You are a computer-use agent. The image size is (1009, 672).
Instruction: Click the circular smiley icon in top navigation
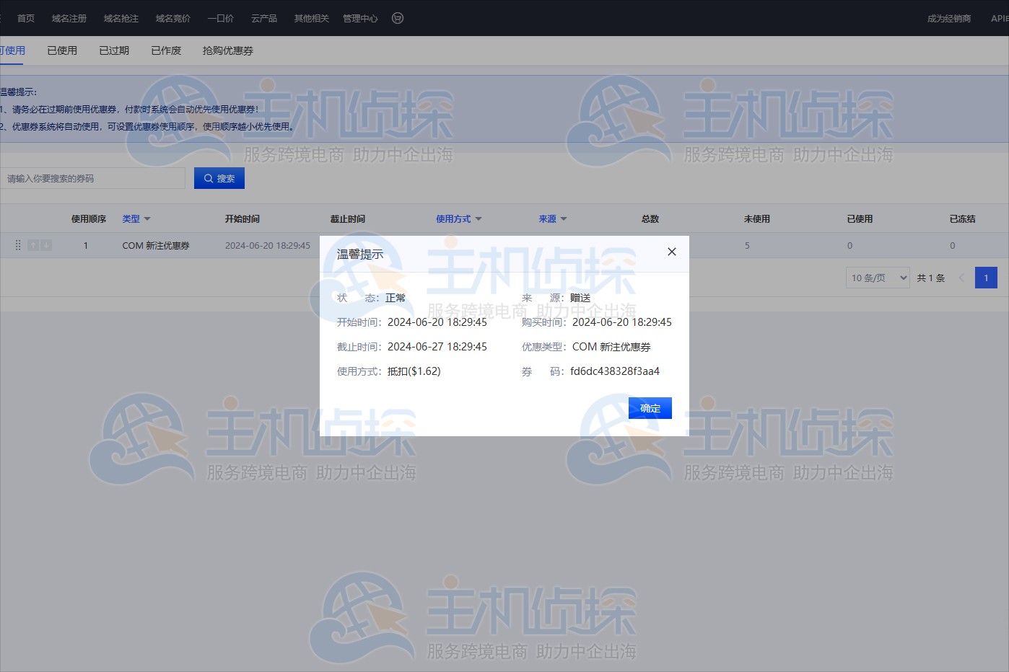397,18
